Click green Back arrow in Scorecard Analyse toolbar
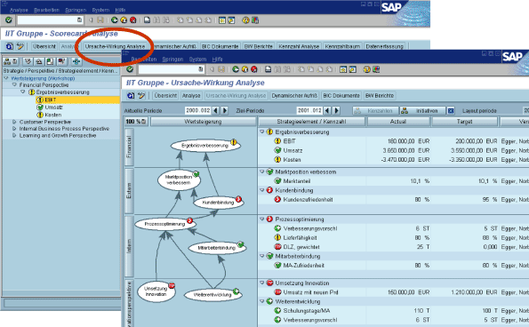 (115, 20)
